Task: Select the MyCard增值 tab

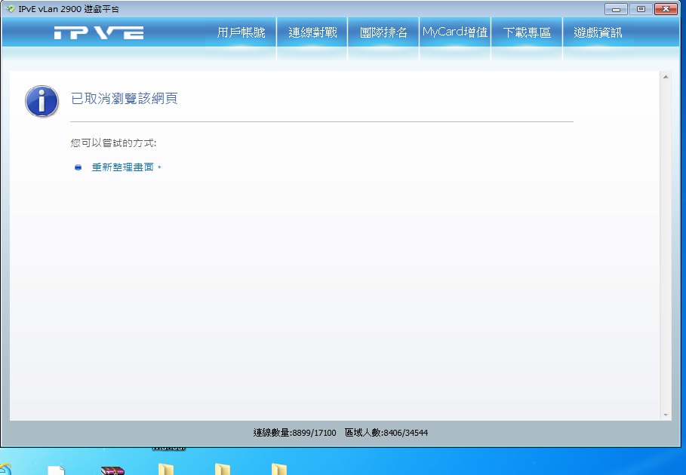Action: pyautogui.click(x=455, y=32)
